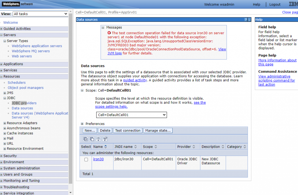Collapse the JDBC tree node
The width and height of the screenshot is (298, 195).
pyautogui.click(x=5, y=98)
